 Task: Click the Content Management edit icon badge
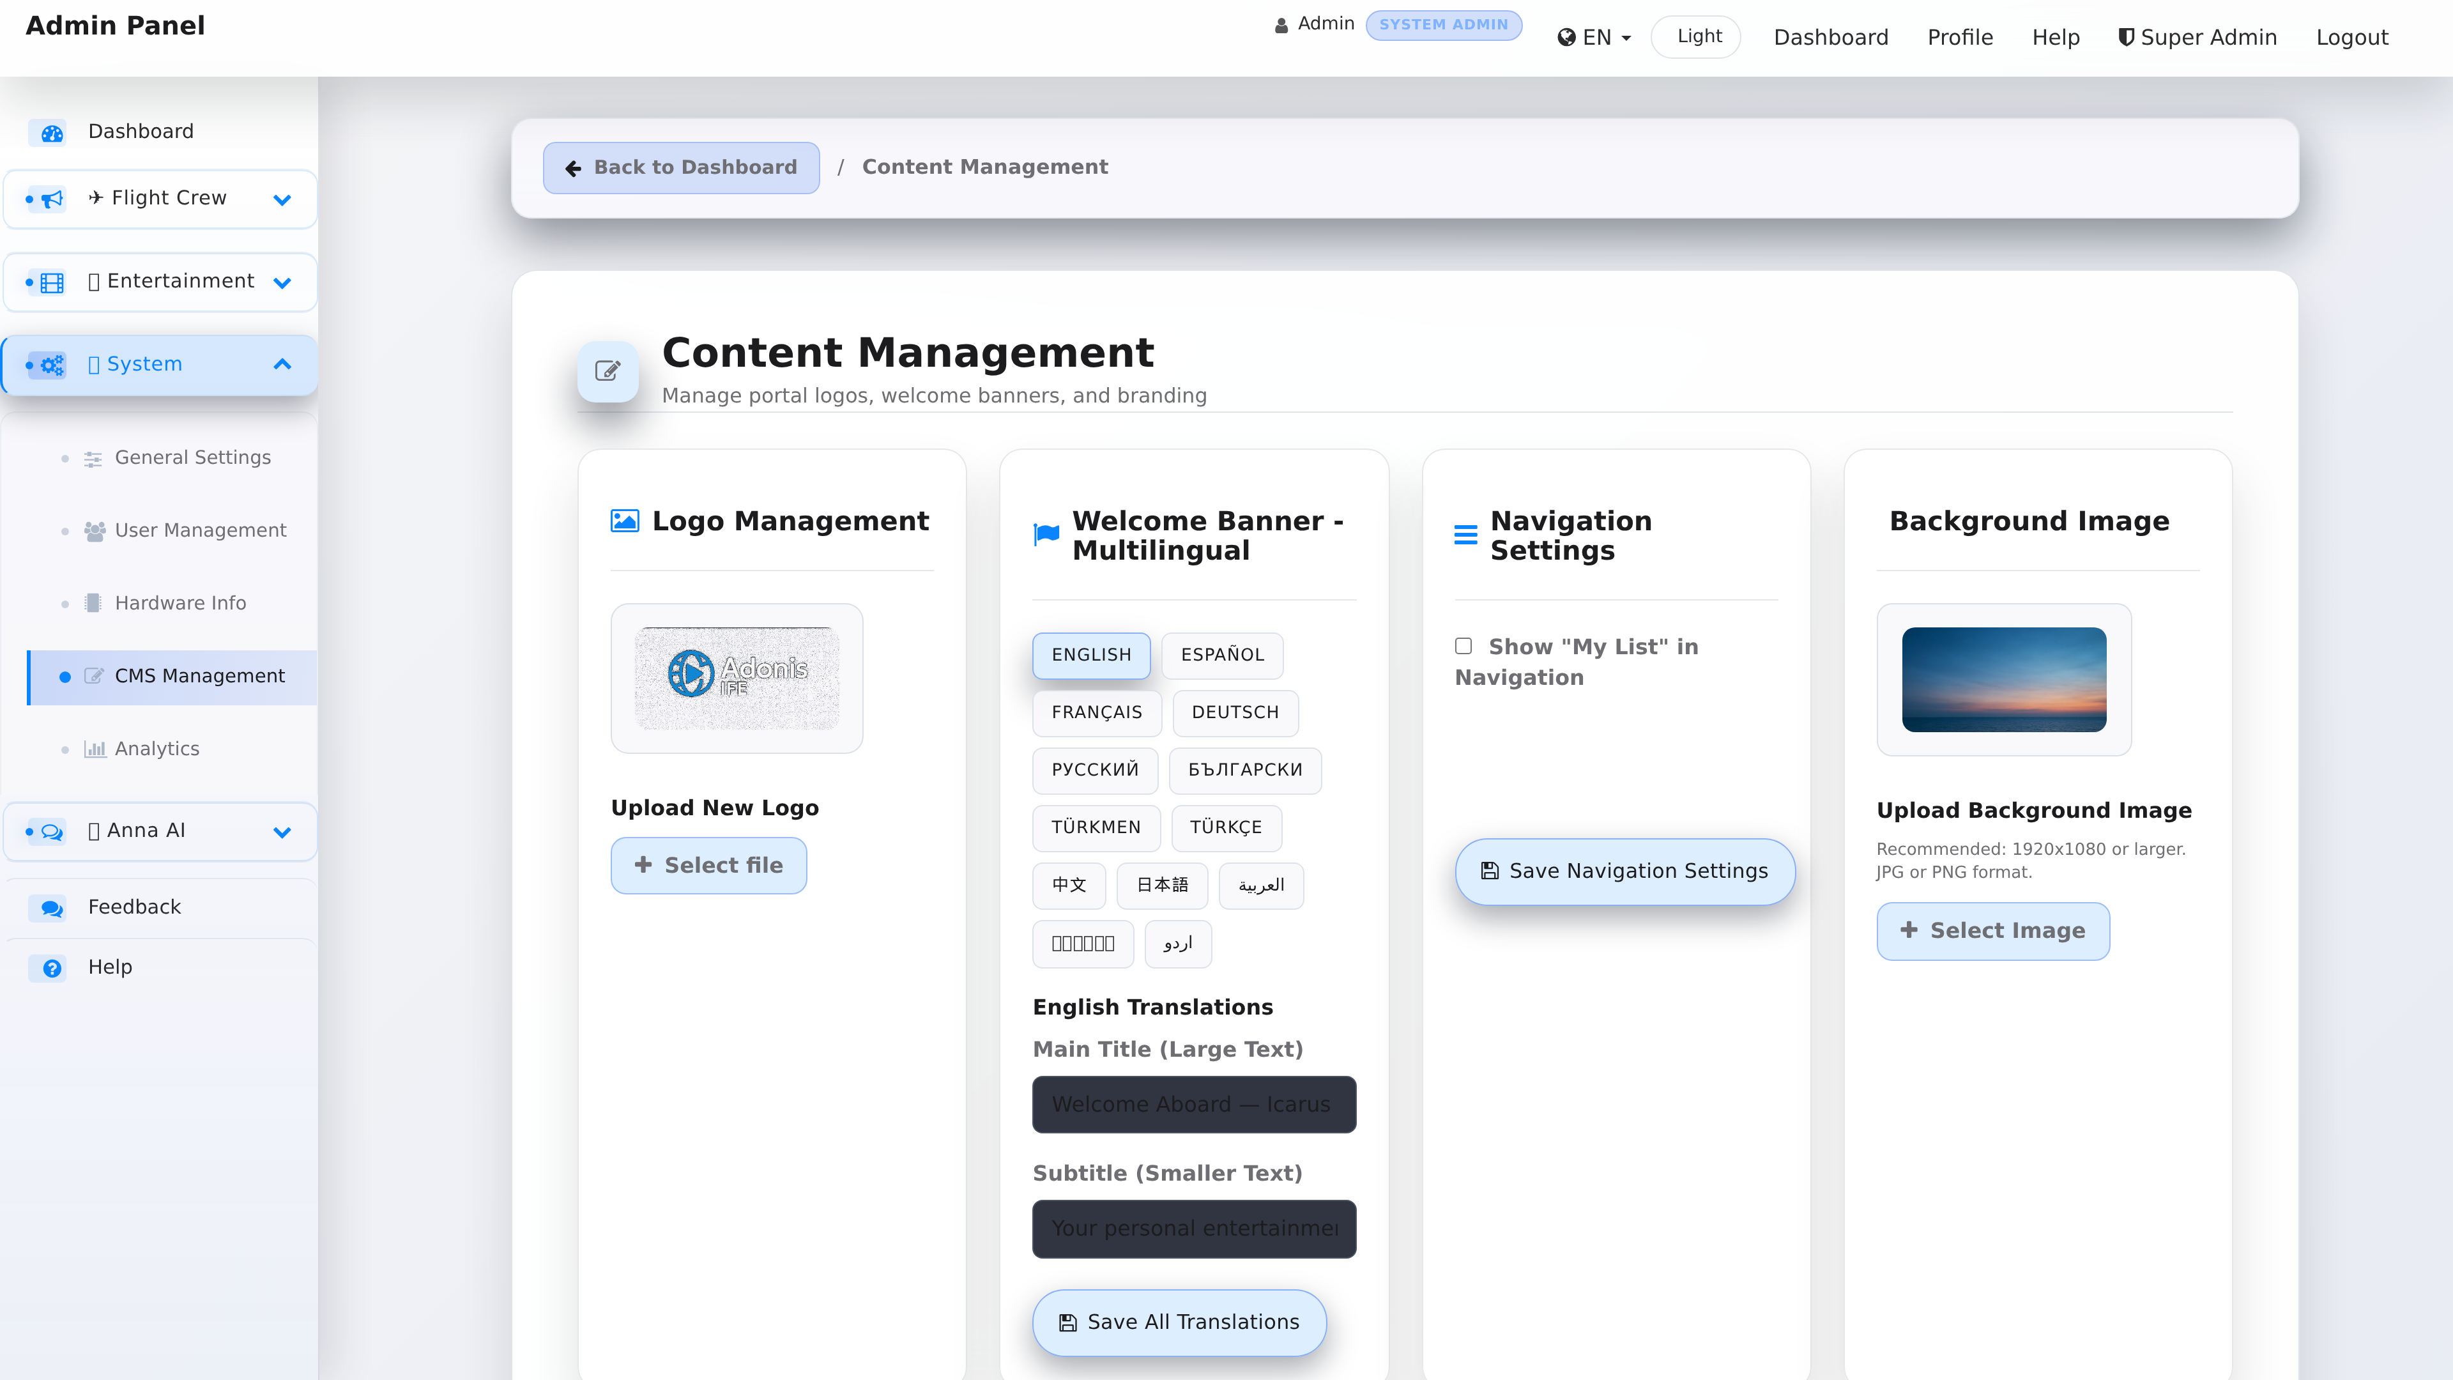point(608,371)
